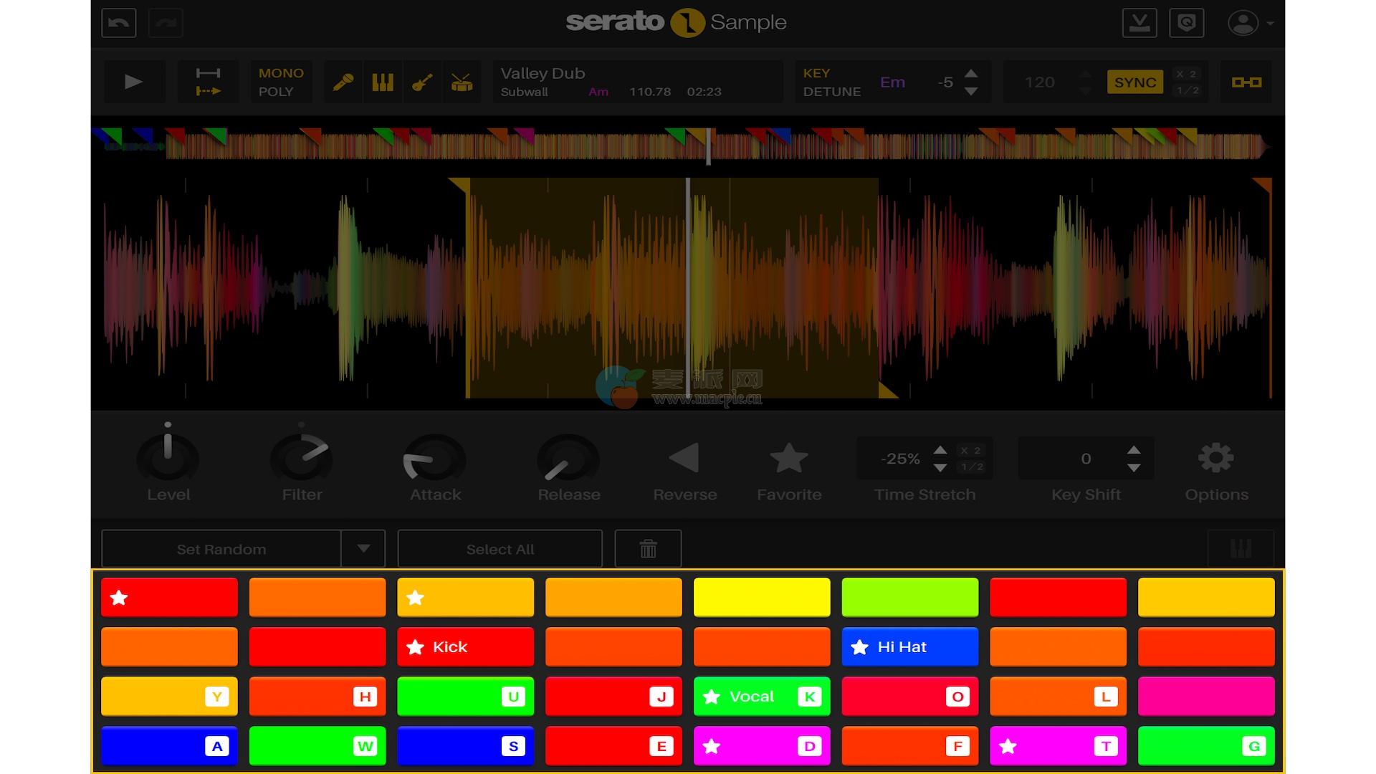The width and height of the screenshot is (1376, 774).
Task: Open the Options gear icon
Action: [x=1216, y=459]
